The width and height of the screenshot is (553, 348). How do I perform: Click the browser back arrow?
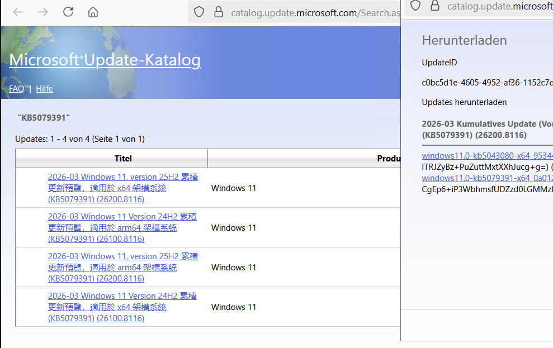(18, 12)
